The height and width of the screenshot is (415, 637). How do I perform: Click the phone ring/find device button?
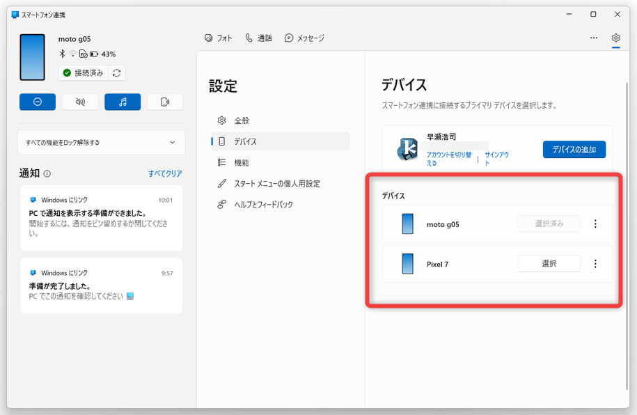pos(166,102)
